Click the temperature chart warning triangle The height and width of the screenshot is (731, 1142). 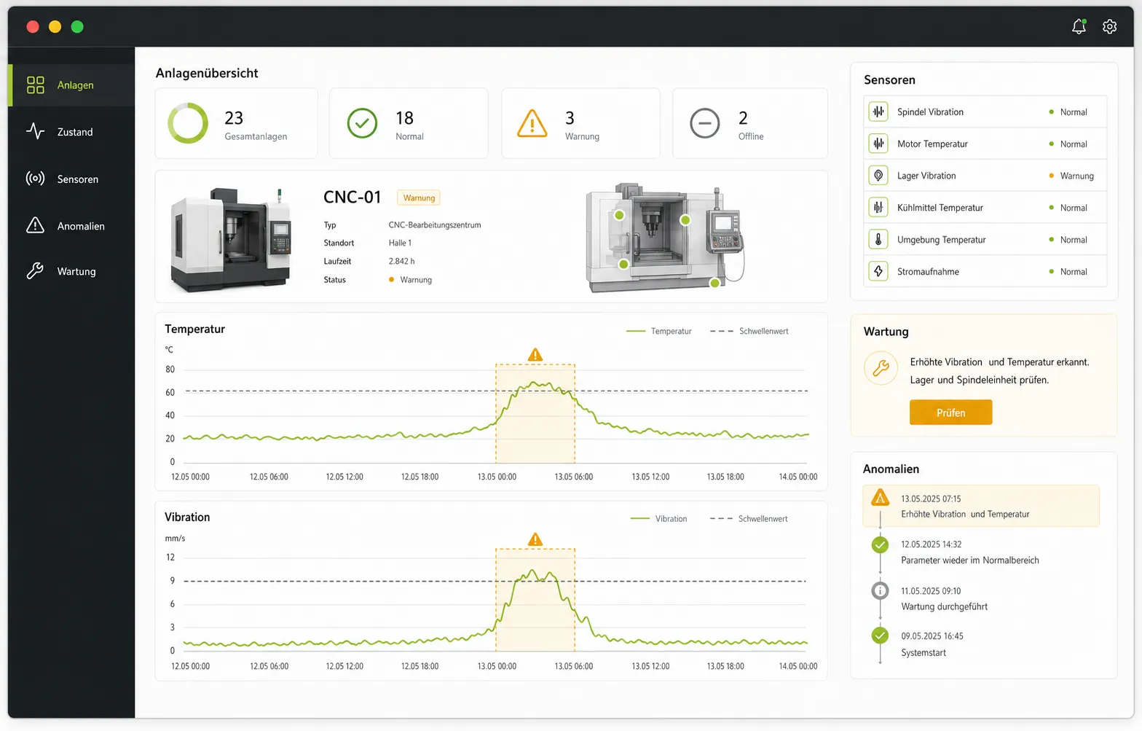pyautogui.click(x=535, y=355)
